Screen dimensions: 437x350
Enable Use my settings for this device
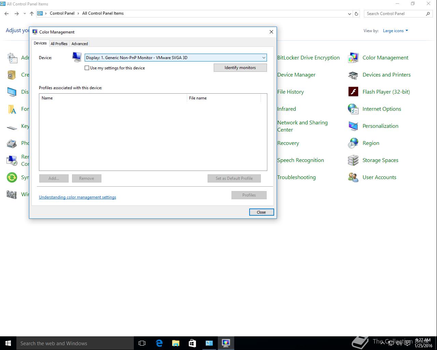point(87,68)
